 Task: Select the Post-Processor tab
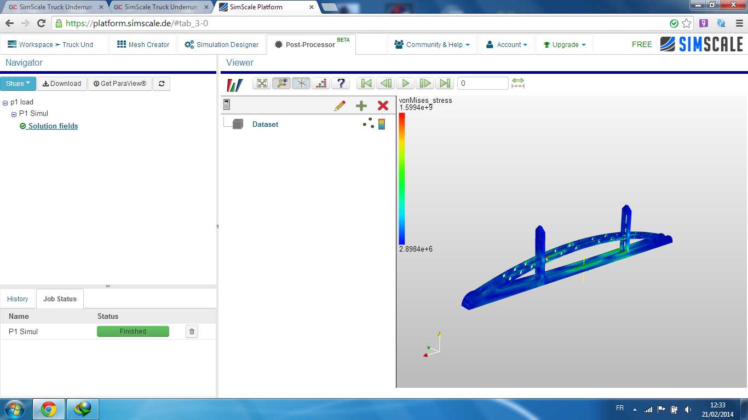pos(311,45)
